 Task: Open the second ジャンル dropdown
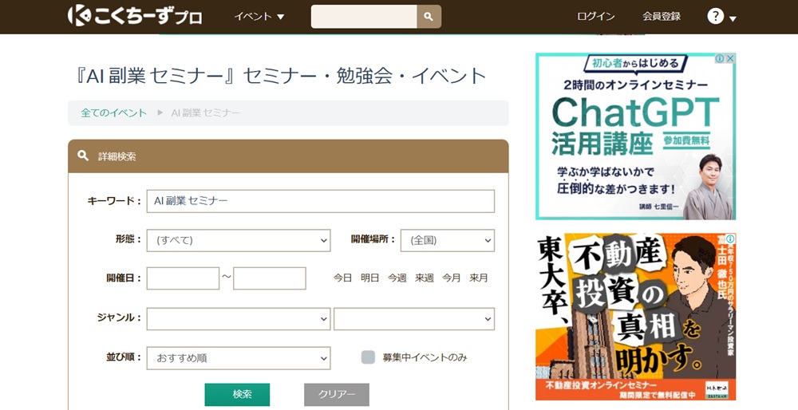(414, 319)
